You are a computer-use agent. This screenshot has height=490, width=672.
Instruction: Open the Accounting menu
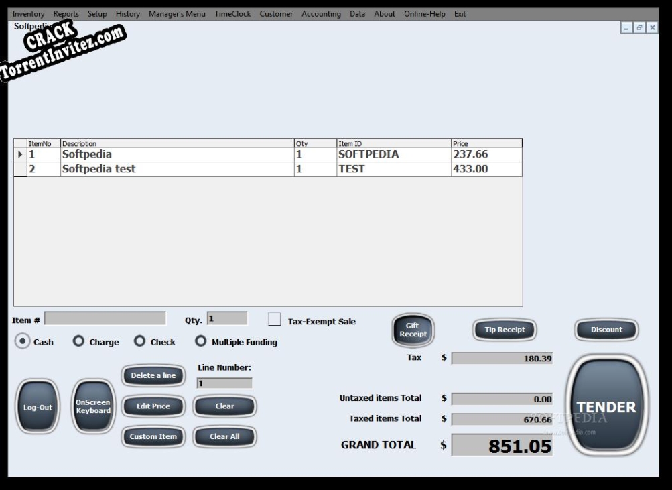321,13
